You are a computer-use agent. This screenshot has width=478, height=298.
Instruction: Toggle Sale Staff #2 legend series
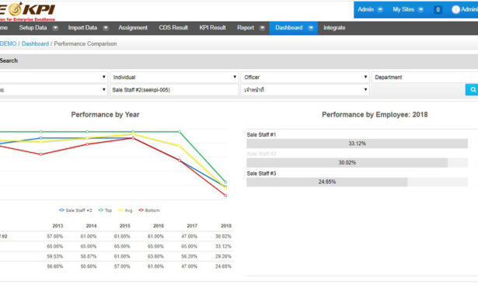tap(75, 210)
